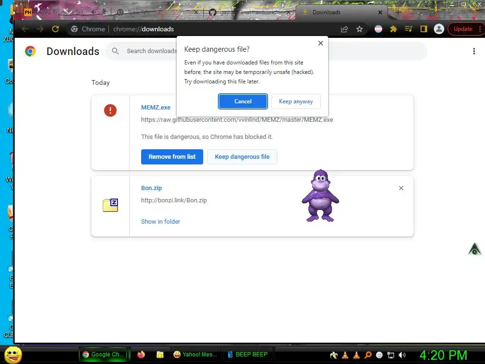
Task: Click the browser forward arrow
Action: click(x=40, y=29)
